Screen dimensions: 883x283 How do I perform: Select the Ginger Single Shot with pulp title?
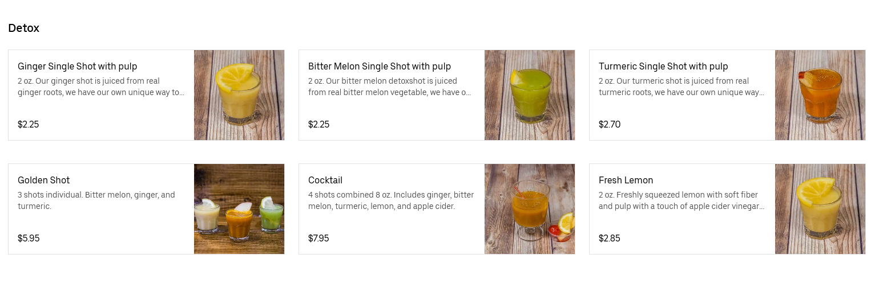pyautogui.click(x=78, y=67)
